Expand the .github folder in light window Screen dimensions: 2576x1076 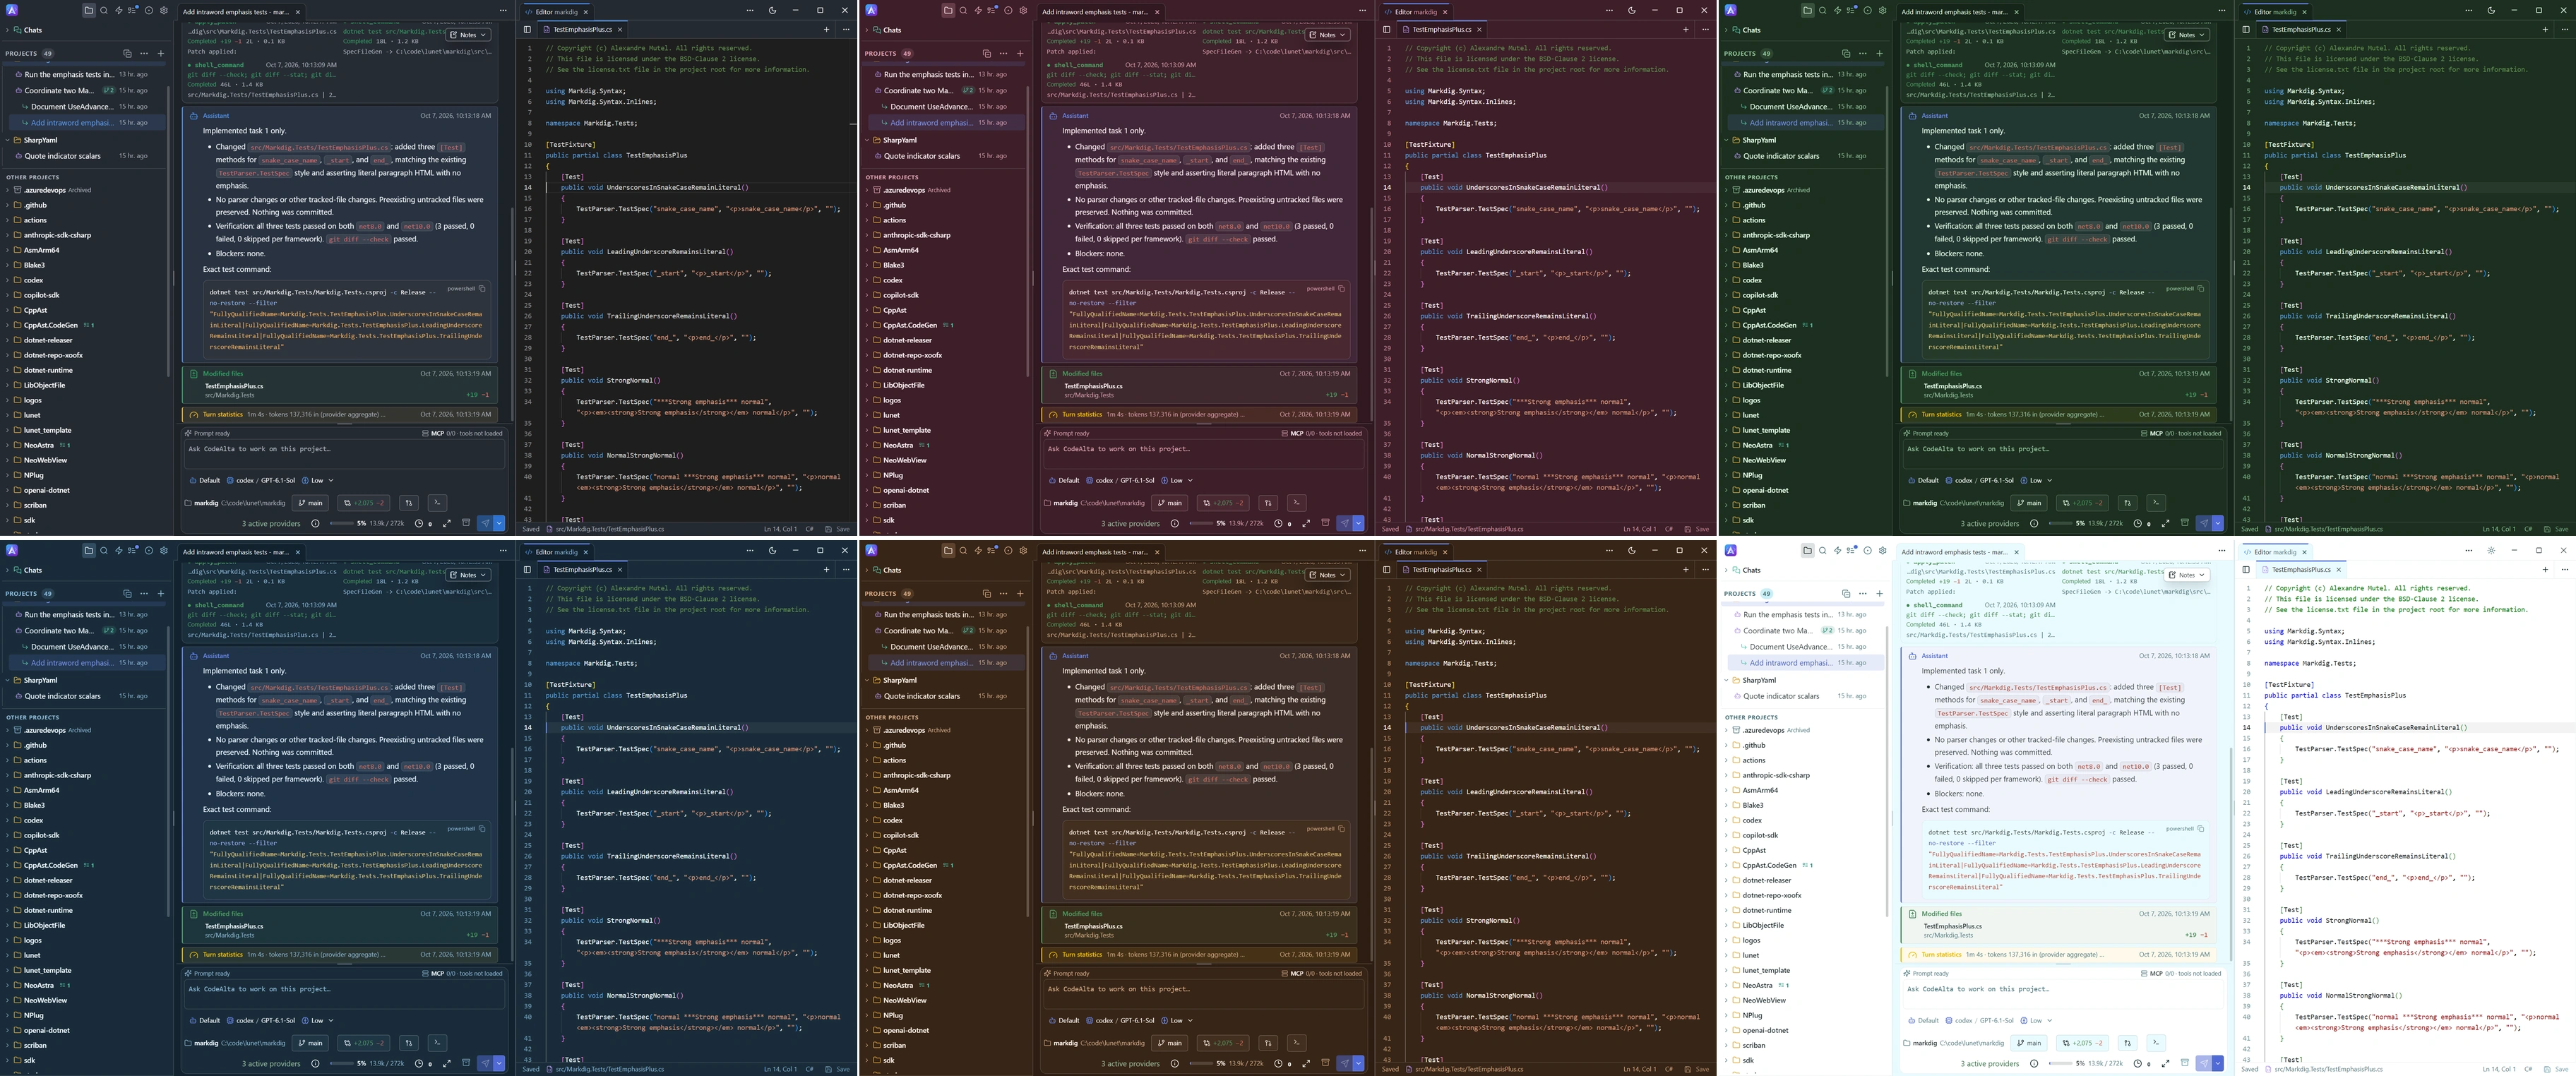[x=1727, y=745]
